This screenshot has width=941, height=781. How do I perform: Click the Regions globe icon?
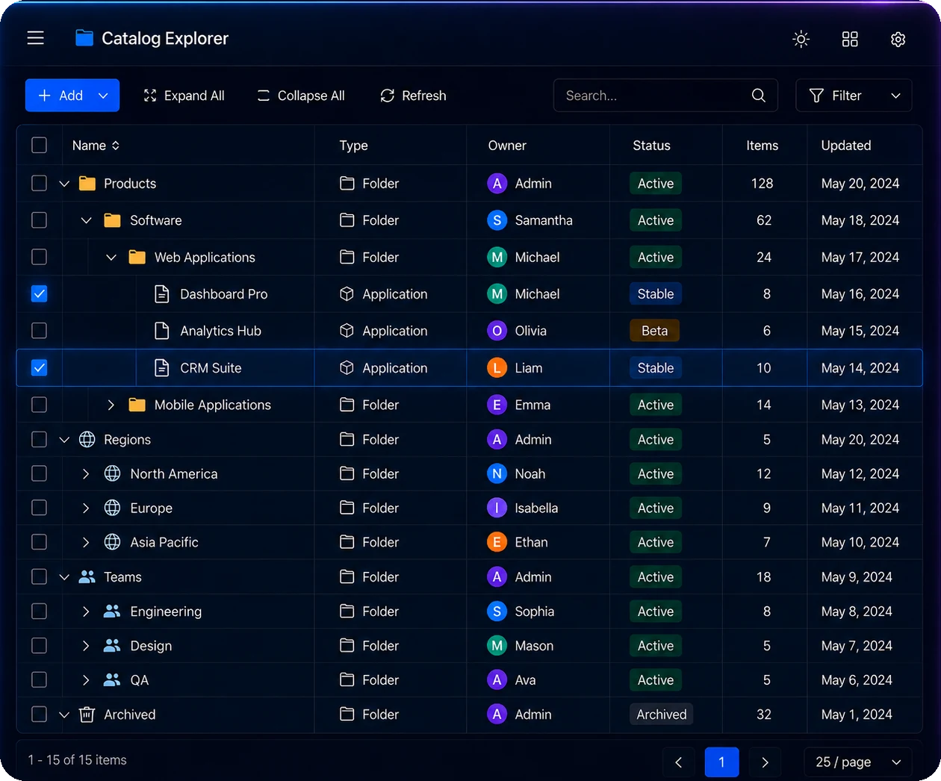(87, 440)
